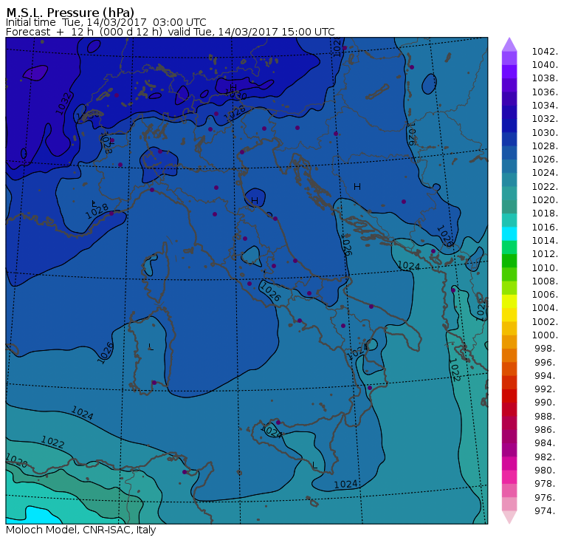Click the 'M.S.L. Pressure (hPa)' title

(x=70, y=12)
